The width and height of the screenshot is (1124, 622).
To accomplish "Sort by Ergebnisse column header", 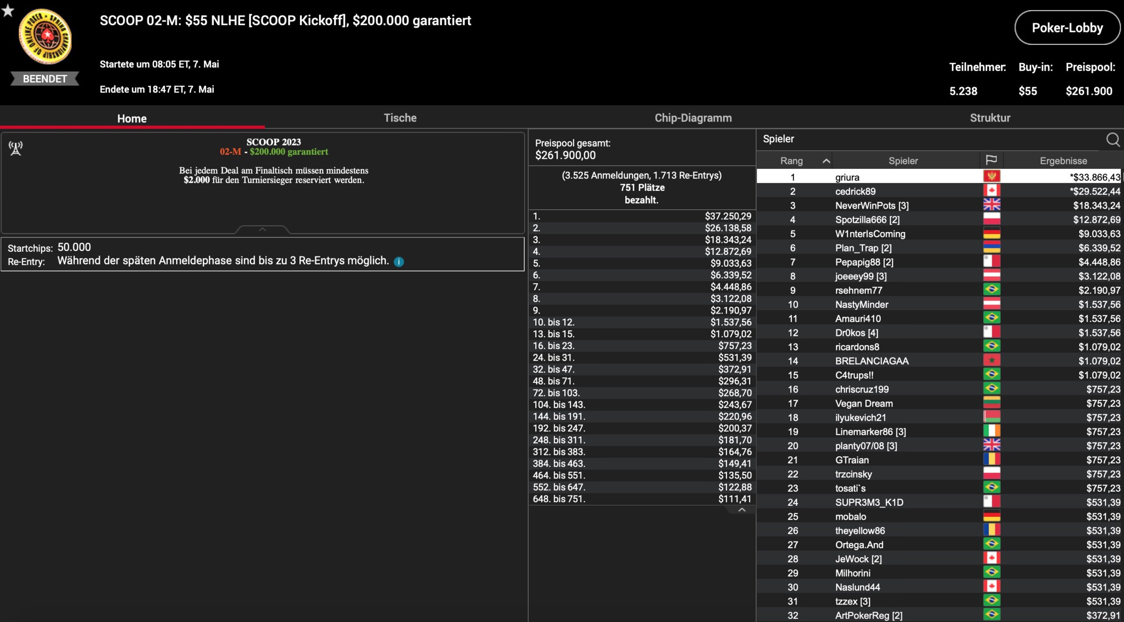I will (x=1063, y=161).
